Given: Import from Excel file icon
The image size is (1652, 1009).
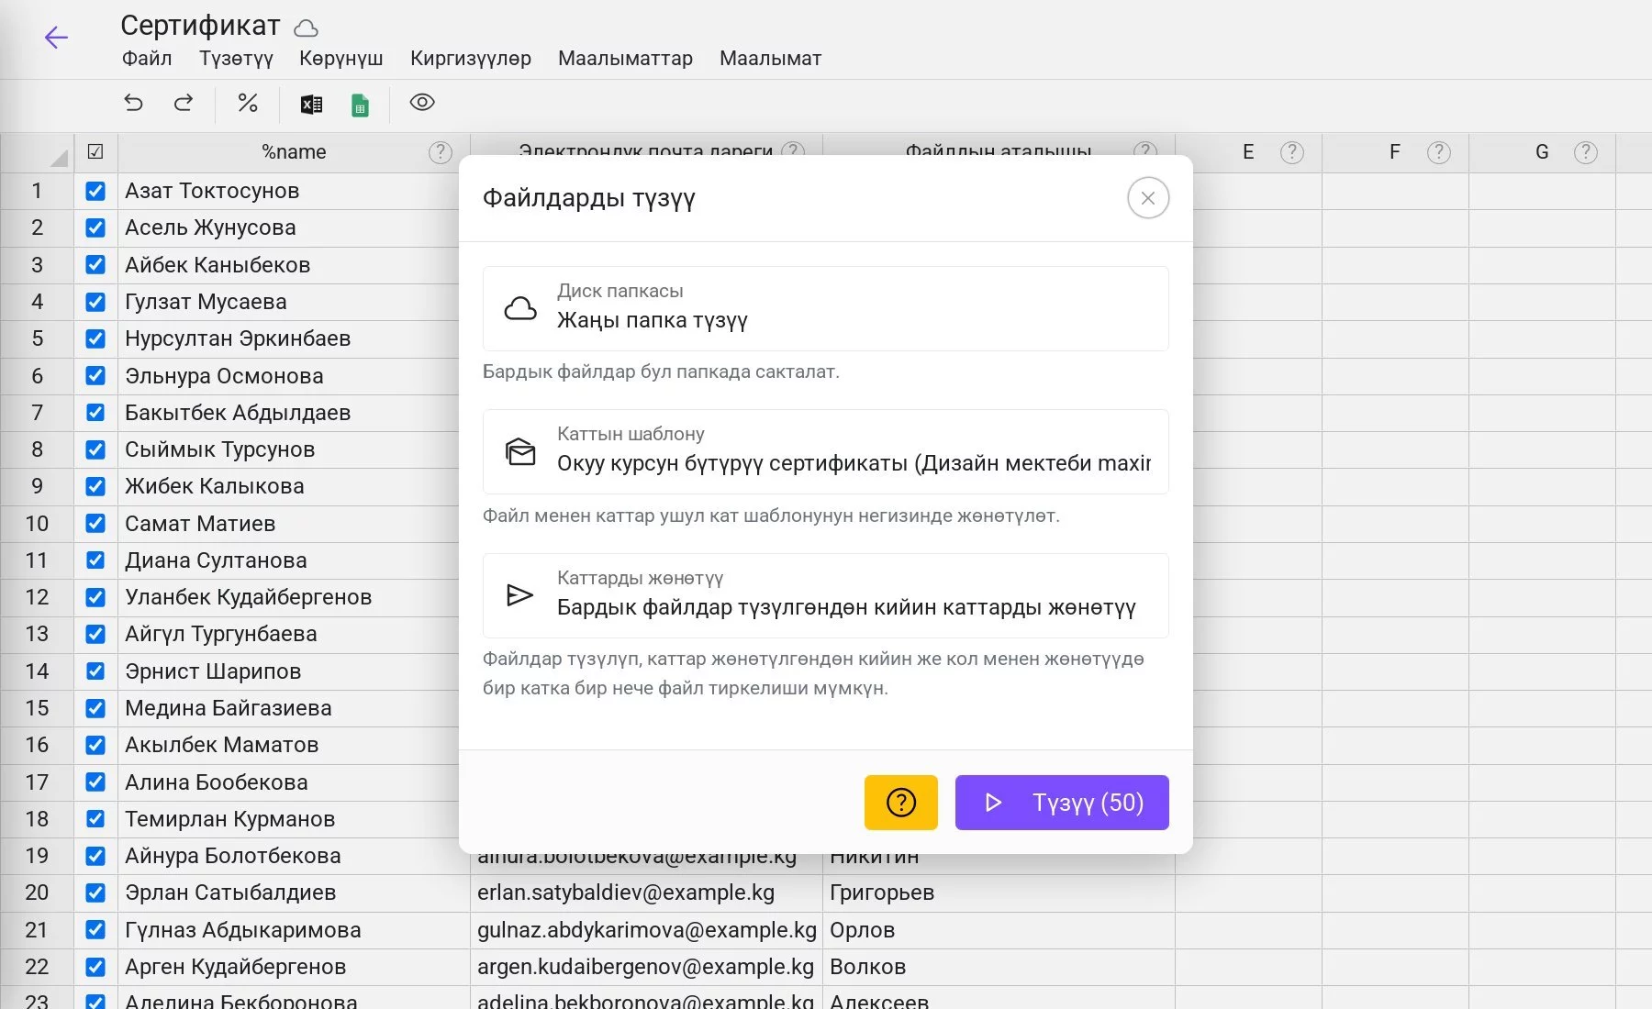Looking at the screenshot, I should (311, 105).
